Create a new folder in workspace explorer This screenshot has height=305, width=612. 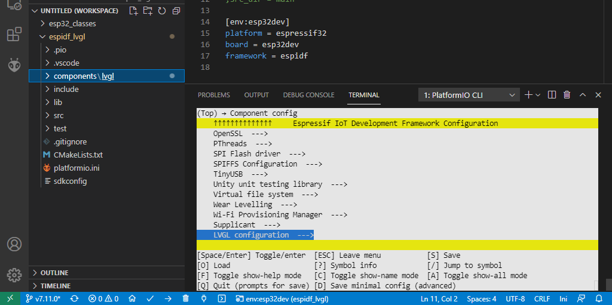point(148,11)
